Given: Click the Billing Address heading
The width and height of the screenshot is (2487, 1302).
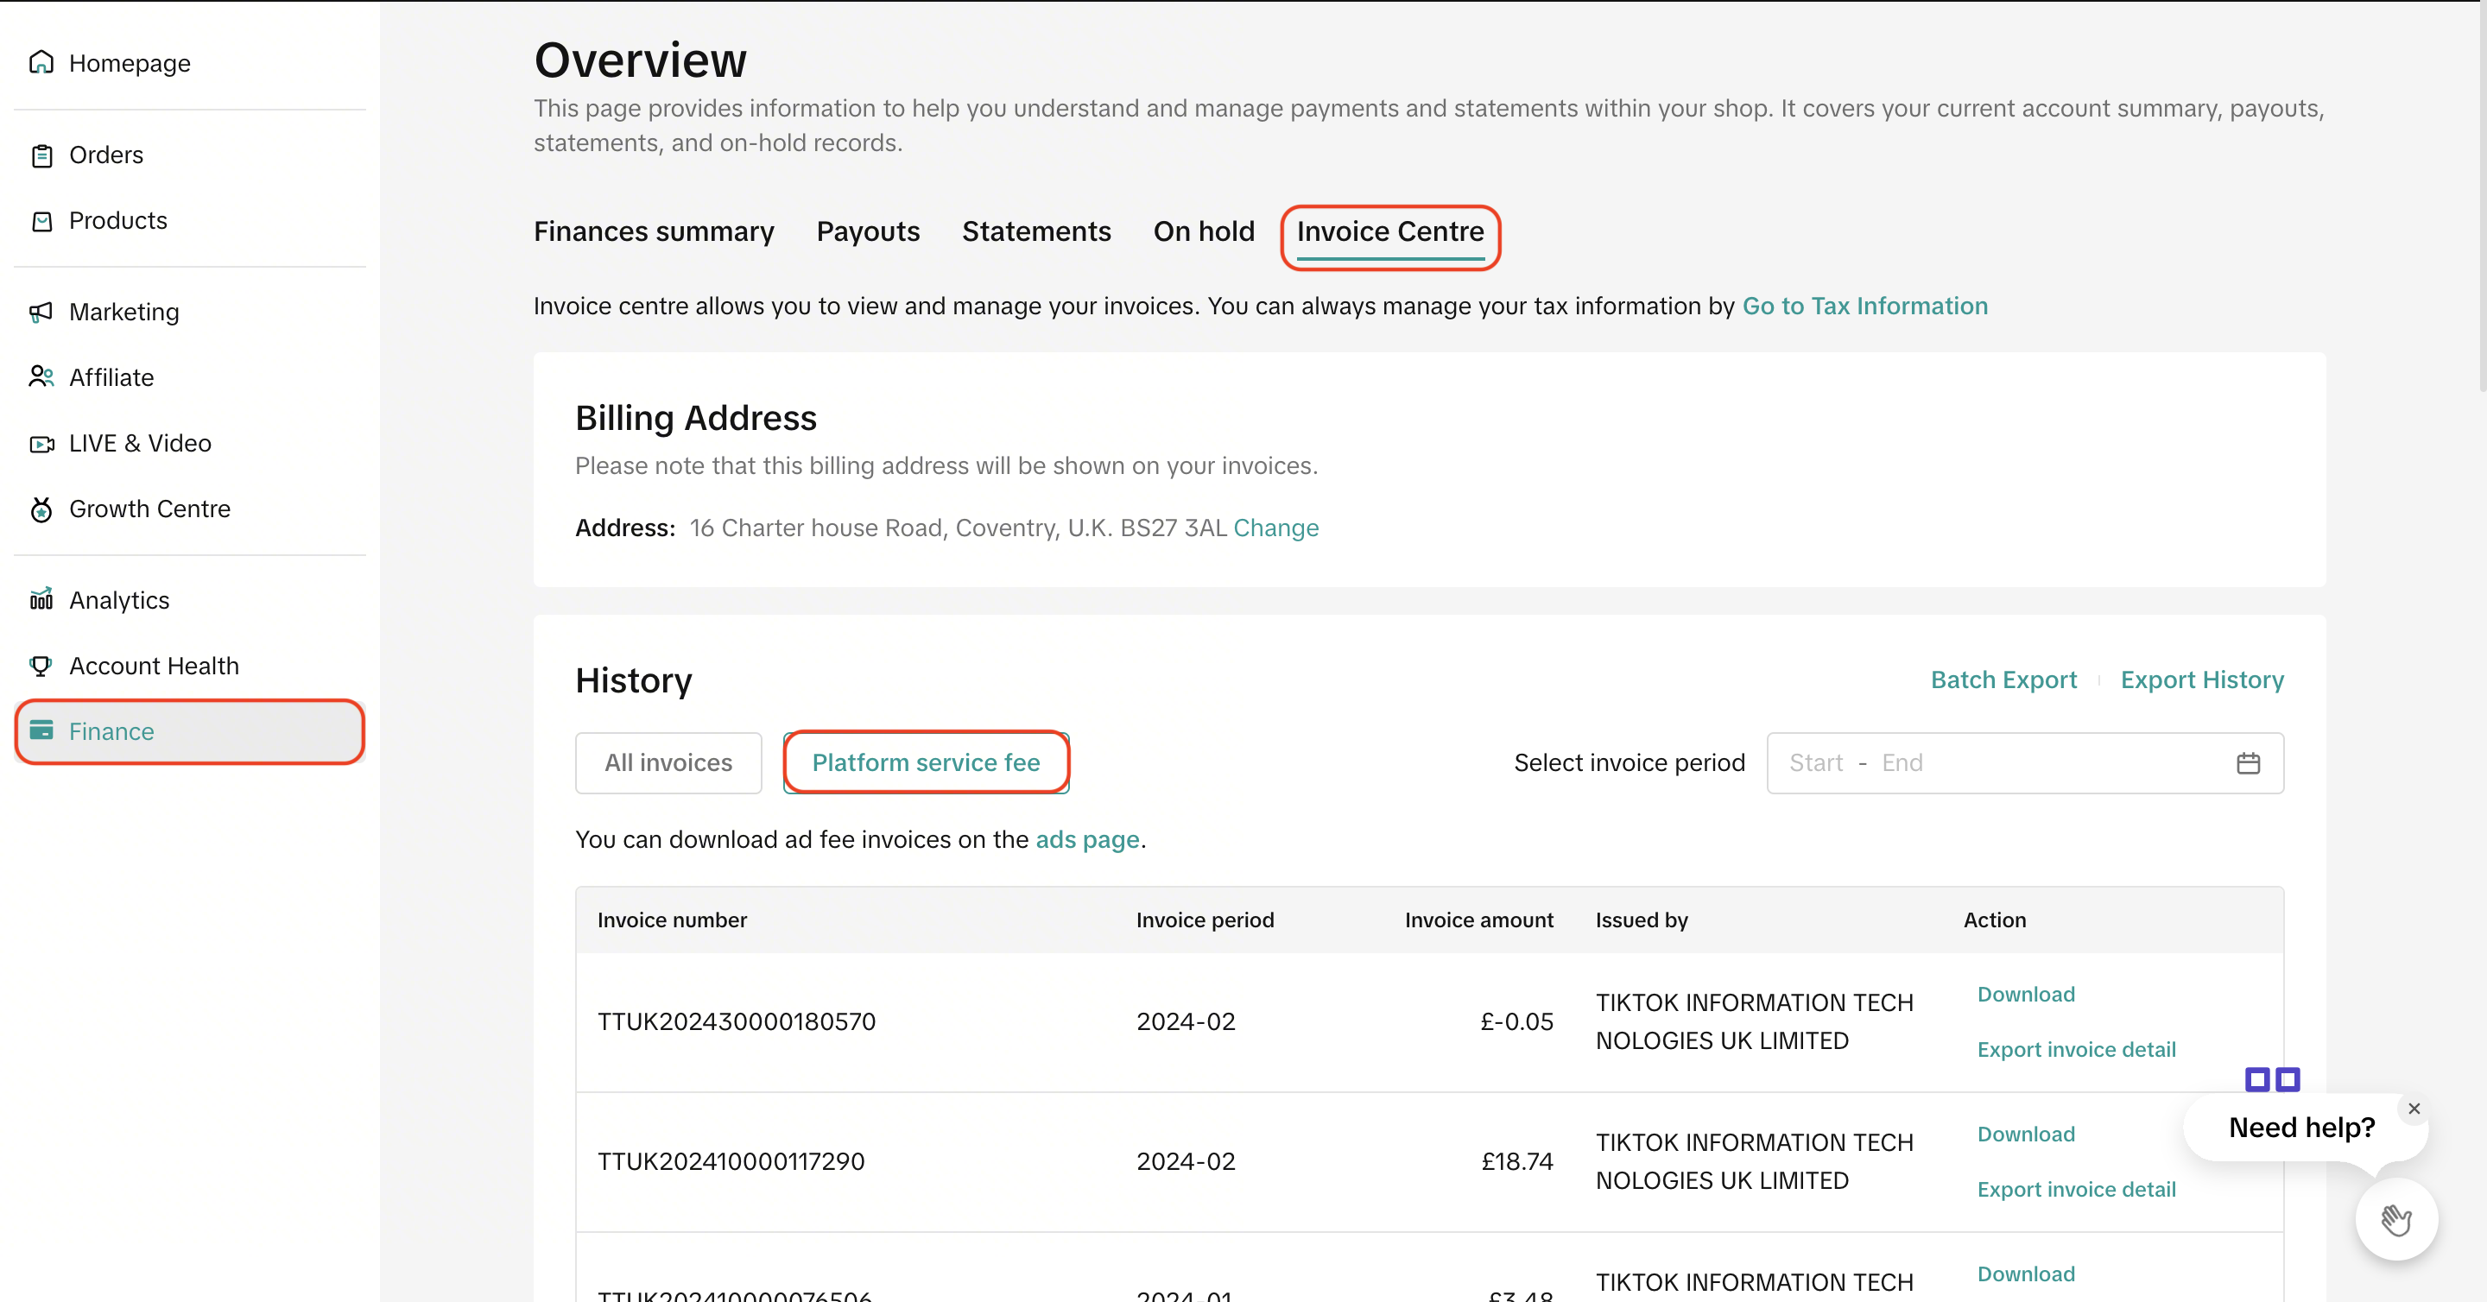Looking at the screenshot, I should point(696,419).
